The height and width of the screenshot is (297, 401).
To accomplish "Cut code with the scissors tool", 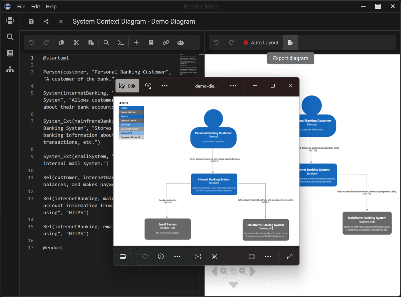I will (76, 42).
